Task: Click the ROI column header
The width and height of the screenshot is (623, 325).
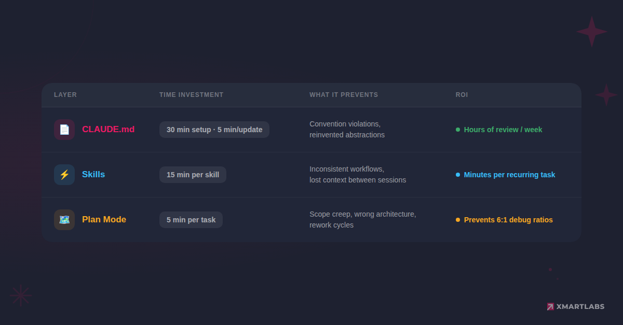Action: point(462,95)
